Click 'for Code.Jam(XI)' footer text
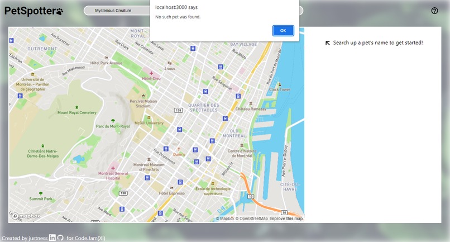 (86, 238)
